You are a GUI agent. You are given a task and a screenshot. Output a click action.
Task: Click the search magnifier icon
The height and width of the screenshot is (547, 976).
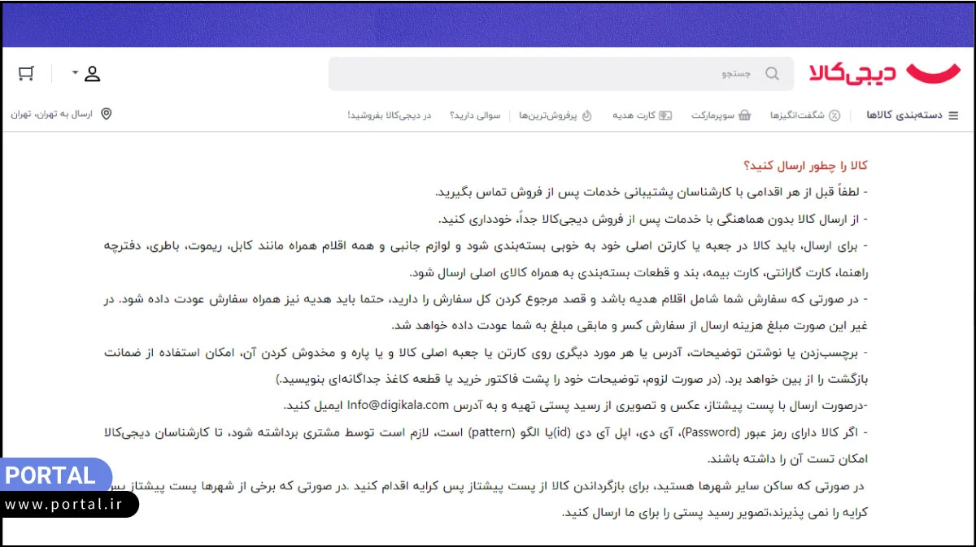[771, 73]
